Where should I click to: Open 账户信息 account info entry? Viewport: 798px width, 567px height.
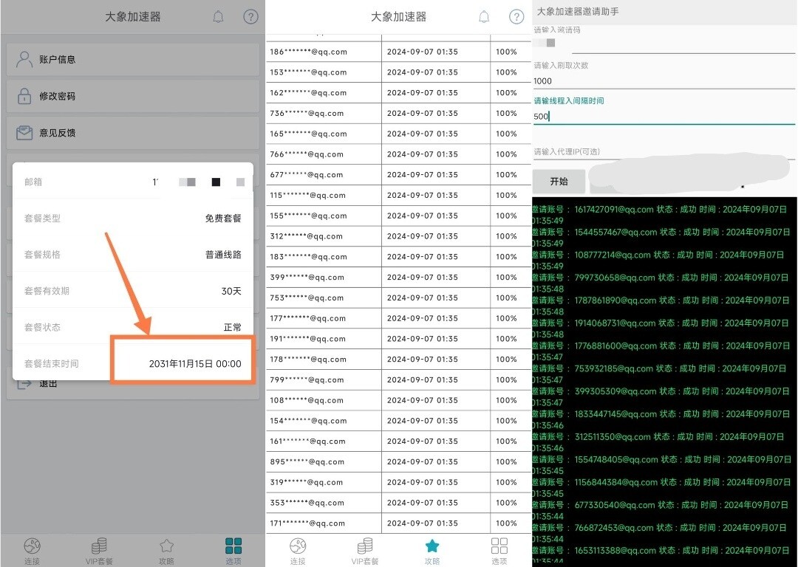tap(58, 59)
